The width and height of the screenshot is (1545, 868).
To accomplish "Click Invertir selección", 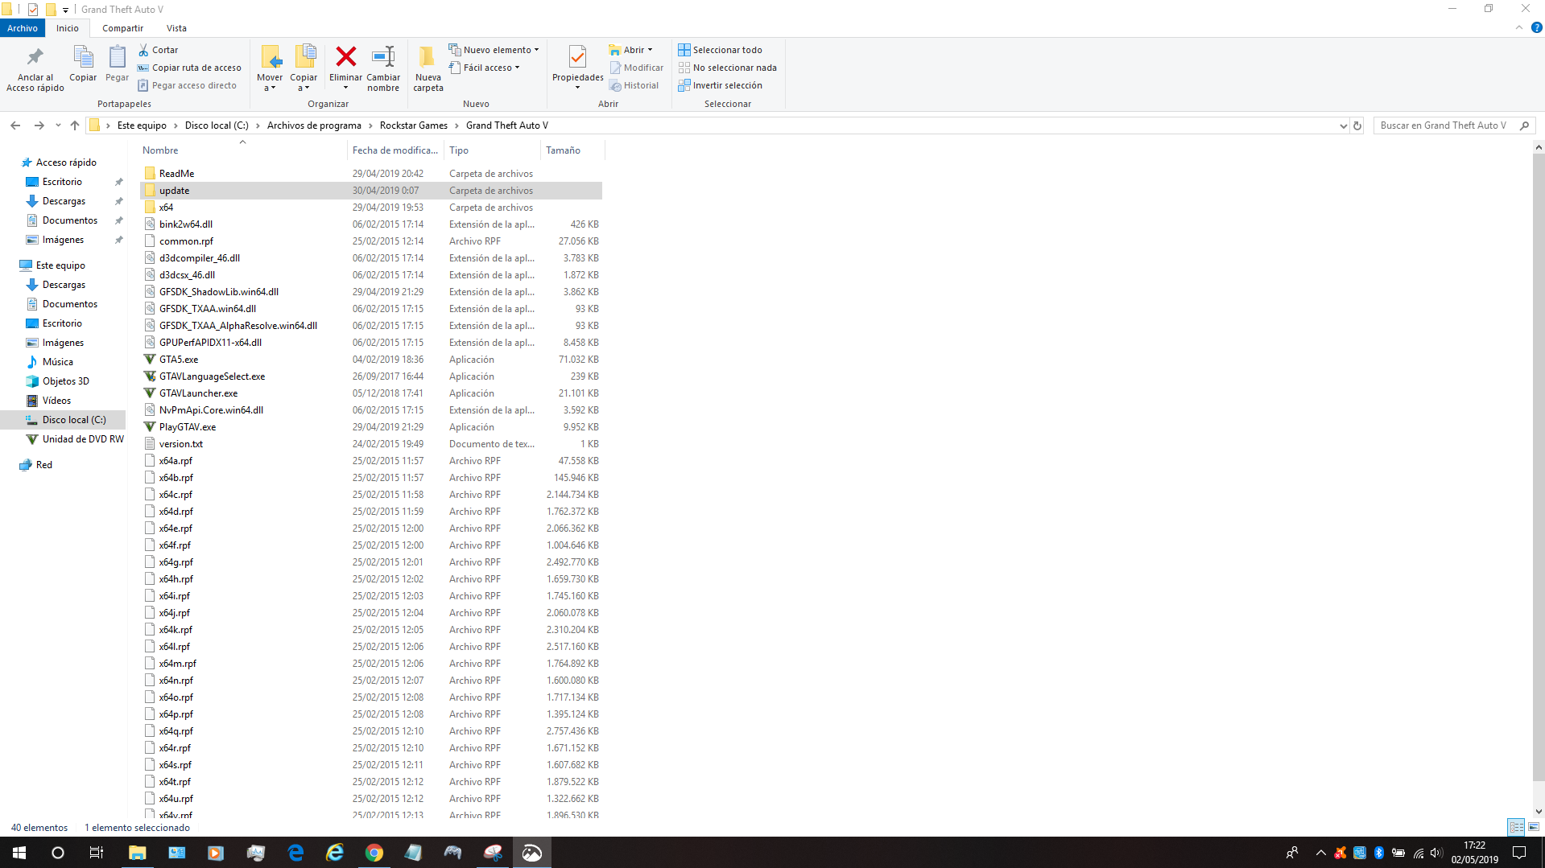I will click(720, 85).
